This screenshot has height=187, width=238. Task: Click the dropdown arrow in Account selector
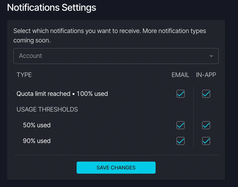(x=211, y=56)
